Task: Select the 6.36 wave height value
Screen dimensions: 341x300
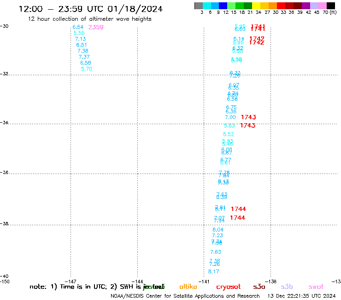Action: click(231, 112)
